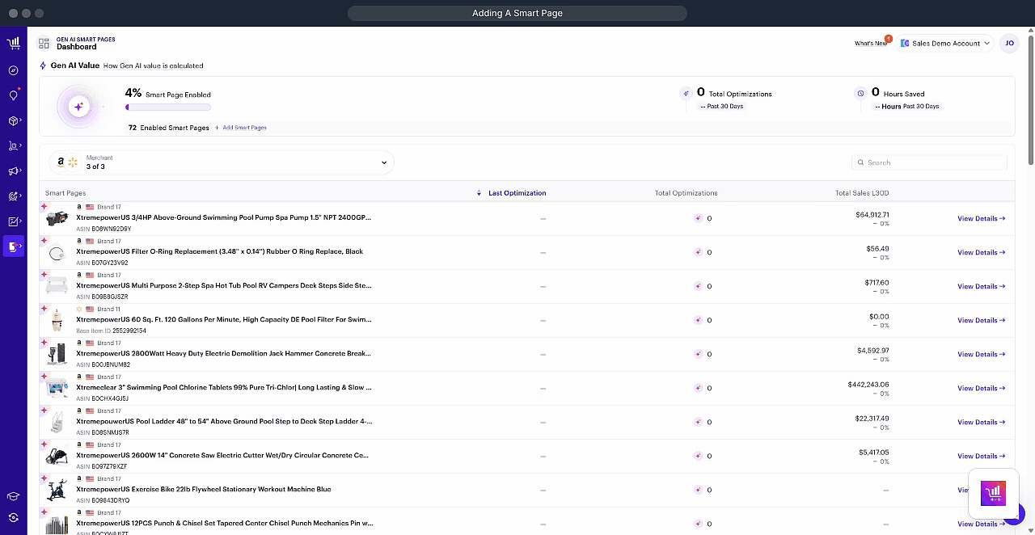Expand the Sales Demo Account dropdown

945,44
